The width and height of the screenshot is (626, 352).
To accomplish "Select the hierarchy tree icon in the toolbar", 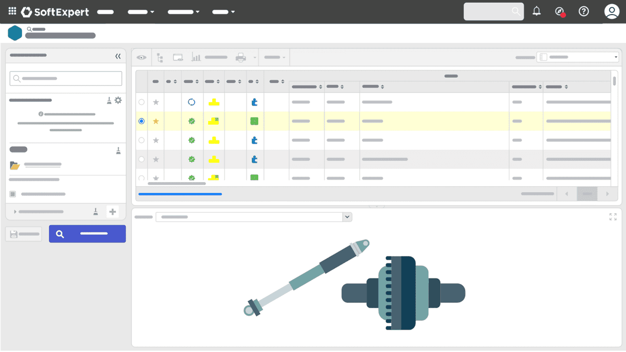I will click(x=160, y=57).
